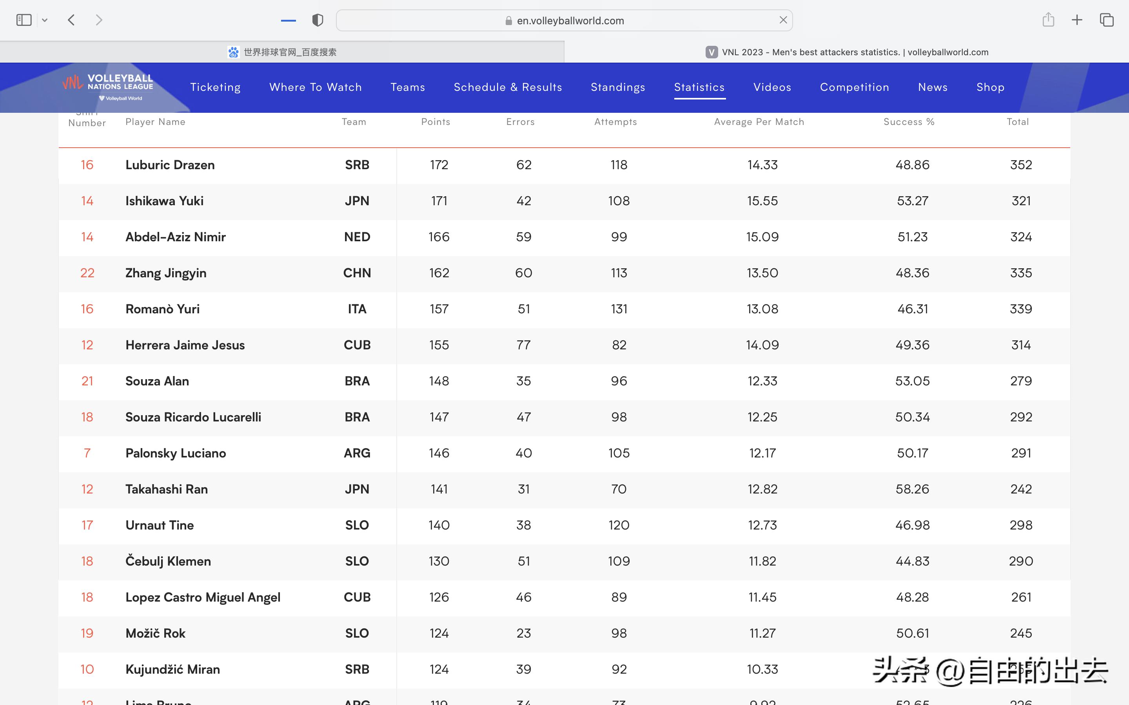Click the forward navigation arrow
Viewport: 1129px width, 705px height.
(98, 20)
